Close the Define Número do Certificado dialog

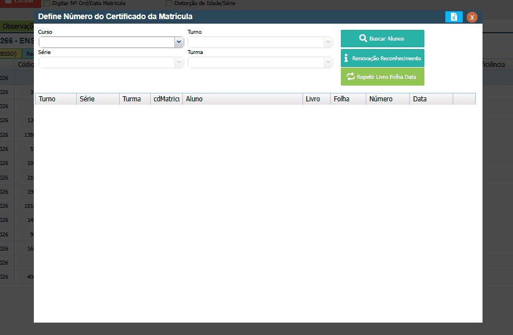click(472, 17)
